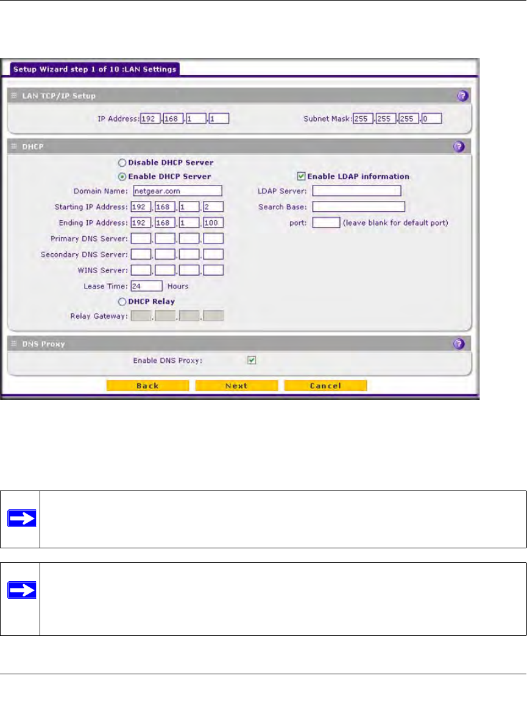
Task: Click the Lease Time field
Action: (x=146, y=286)
